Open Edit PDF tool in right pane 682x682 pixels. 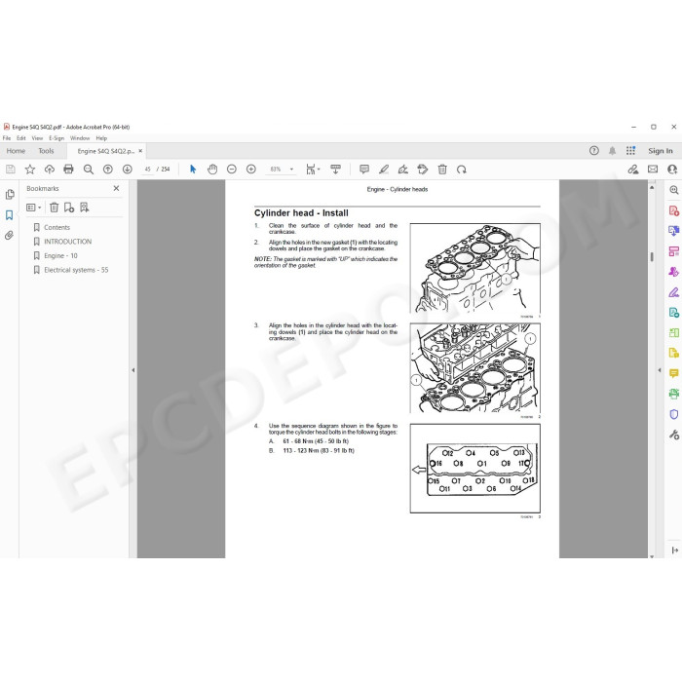pos(674,251)
